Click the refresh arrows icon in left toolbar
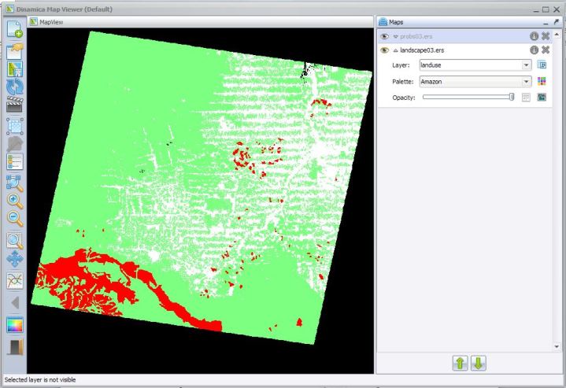Image resolution: width=566 pixels, height=388 pixels. (x=15, y=87)
